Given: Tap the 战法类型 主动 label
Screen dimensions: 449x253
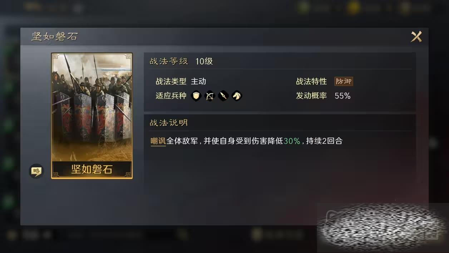Looking at the screenshot, I should point(181,81).
